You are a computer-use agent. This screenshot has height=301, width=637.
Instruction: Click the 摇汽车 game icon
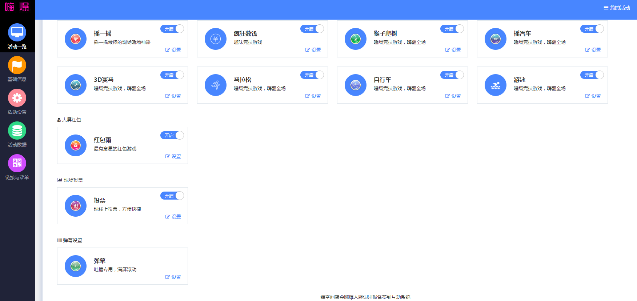click(496, 39)
